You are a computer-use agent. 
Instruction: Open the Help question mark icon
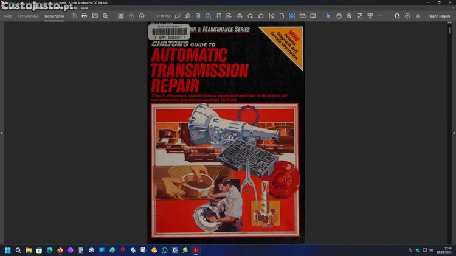pyautogui.click(x=407, y=16)
